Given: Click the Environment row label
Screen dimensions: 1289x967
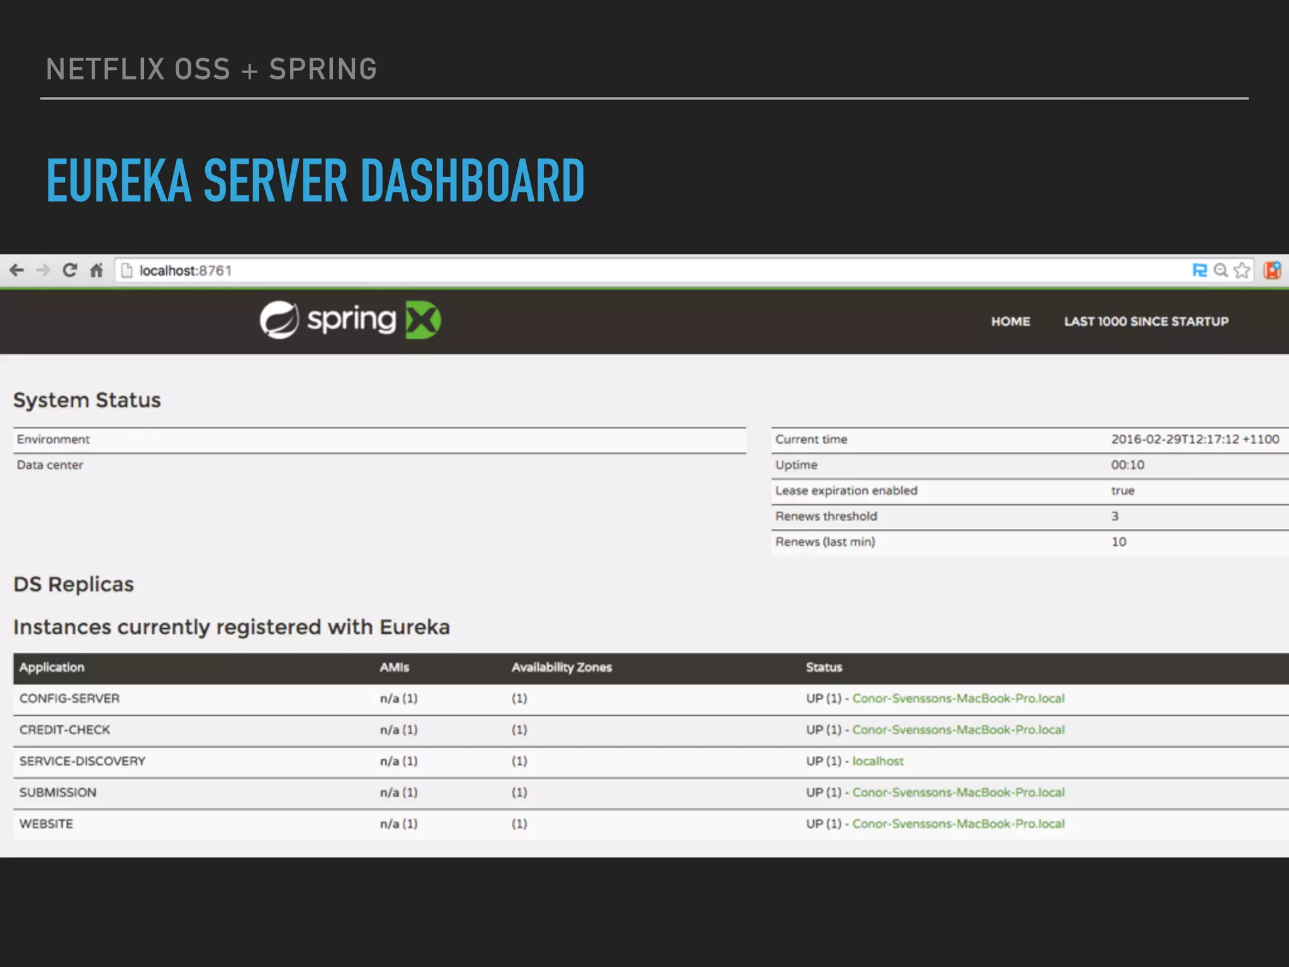Looking at the screenshot, I should [53, 439].
